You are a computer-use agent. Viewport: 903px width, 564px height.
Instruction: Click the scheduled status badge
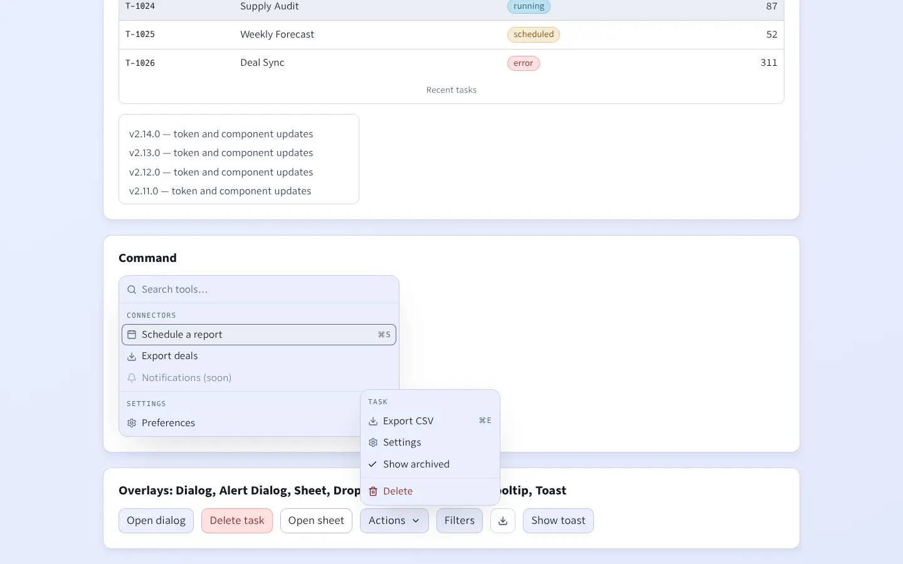(x=534, y=34)
